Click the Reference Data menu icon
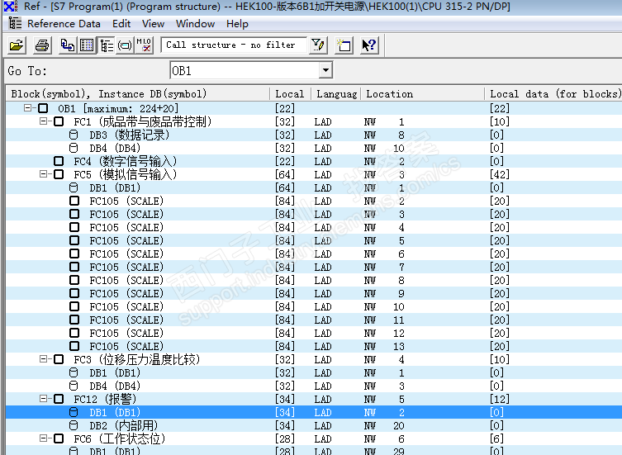 (15, 23)
